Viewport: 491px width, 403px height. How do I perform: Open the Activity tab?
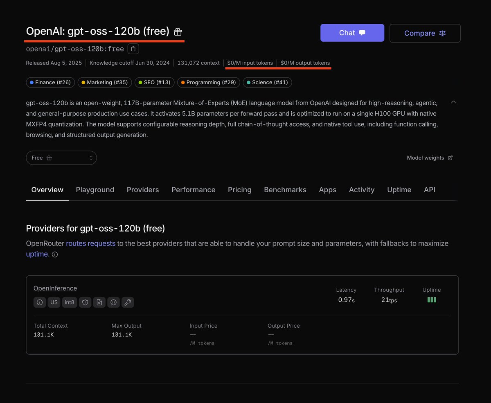pyautogui.click(x=362, y=190)
